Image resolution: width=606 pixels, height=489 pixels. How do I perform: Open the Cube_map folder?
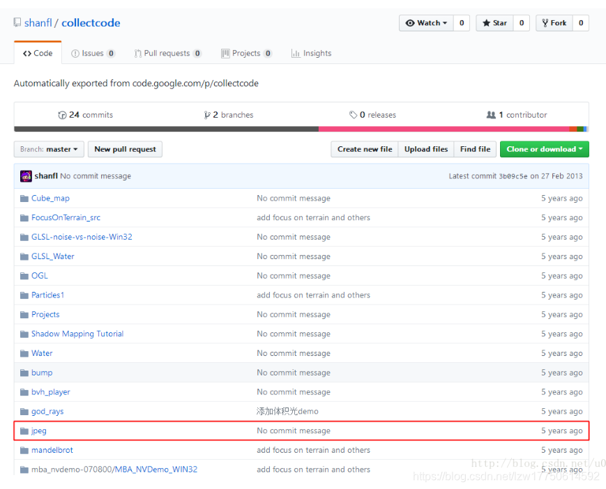tap(51, 199)
